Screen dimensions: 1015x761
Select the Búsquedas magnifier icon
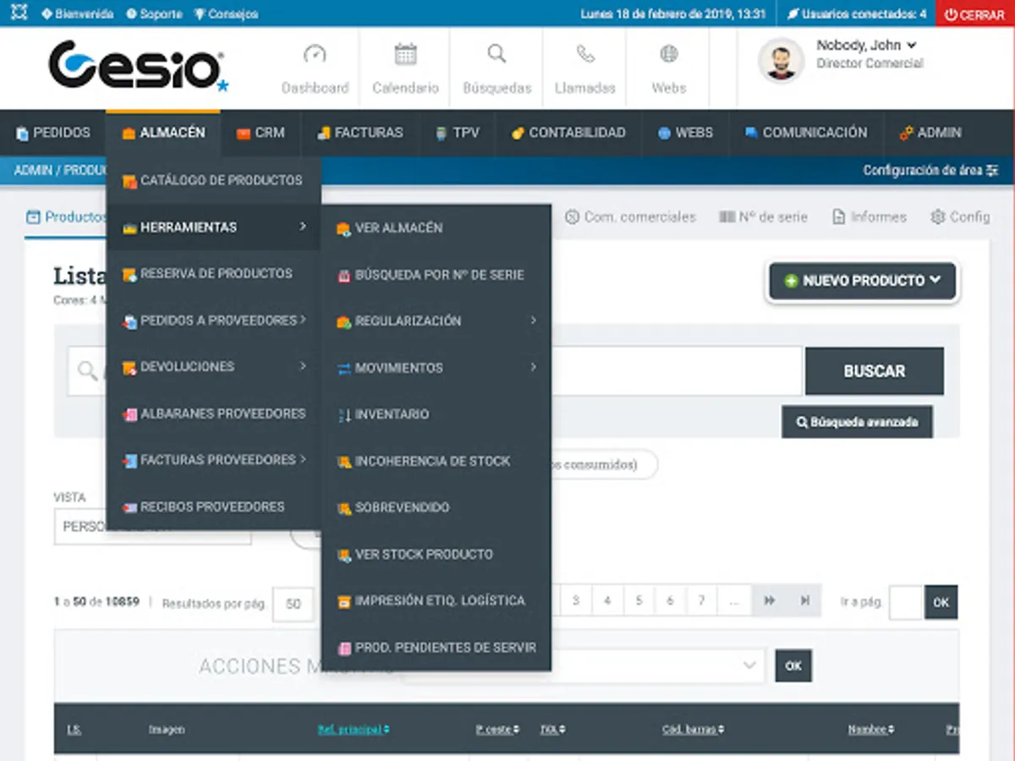click(496, 53)
